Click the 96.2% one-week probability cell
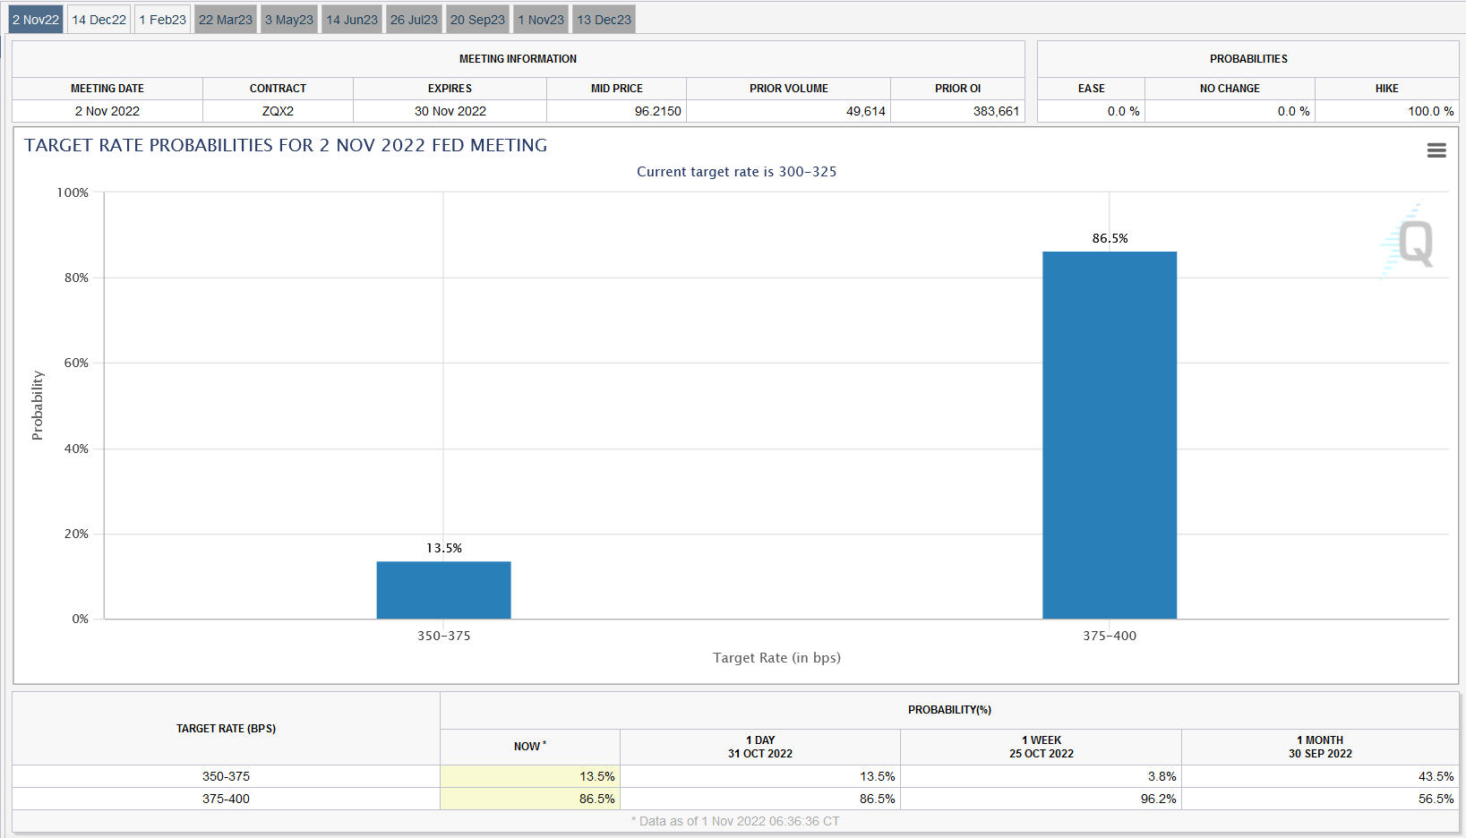This screenshot has width=1466, height=838. pyautogui.click(x=1042, y=799)
